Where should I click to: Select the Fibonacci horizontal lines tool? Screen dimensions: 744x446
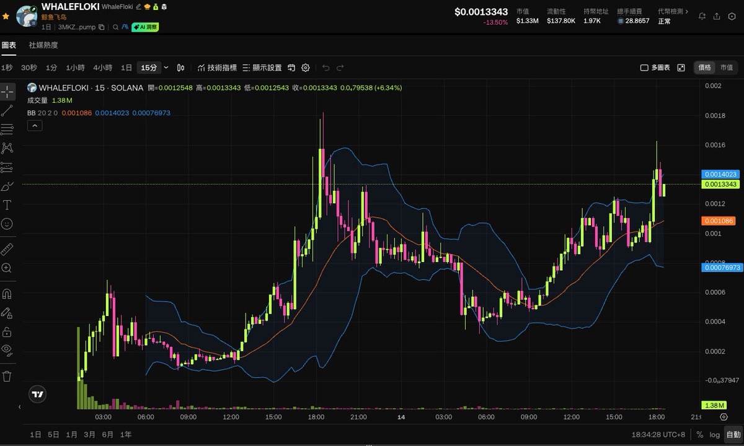point(7,129)
